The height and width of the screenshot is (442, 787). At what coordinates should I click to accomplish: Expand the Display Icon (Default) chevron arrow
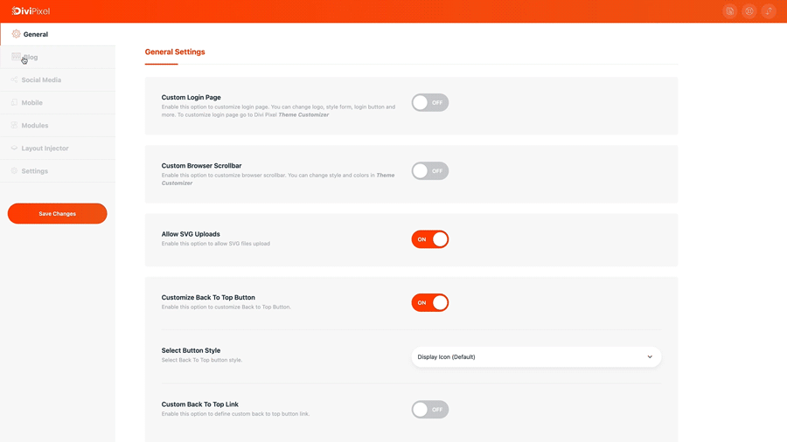[650, 356]
